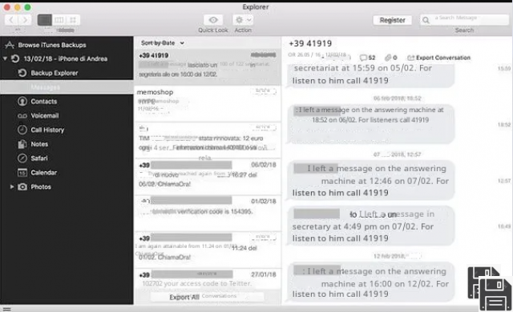
Task: Click the Call History clock icon
Action: (x=22, y=130)
